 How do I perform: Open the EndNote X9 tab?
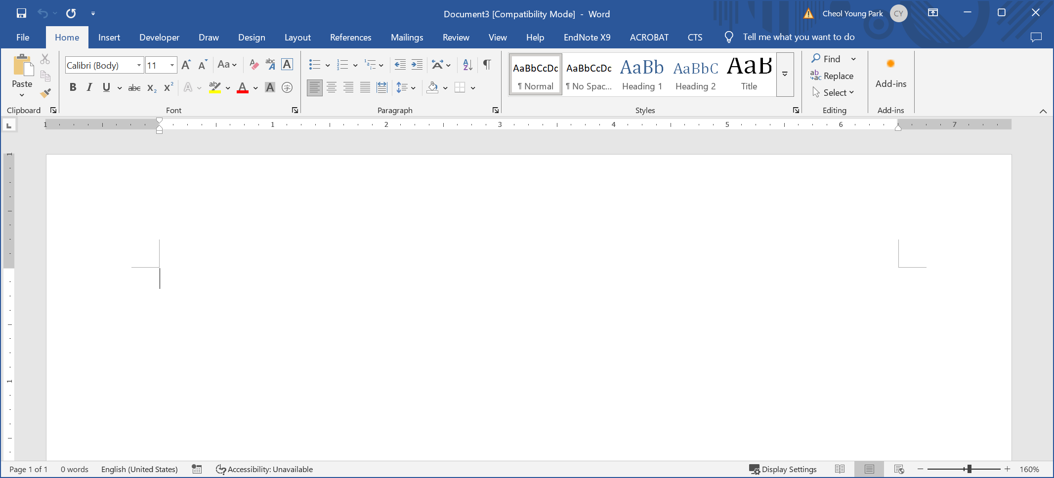[587, 37]
